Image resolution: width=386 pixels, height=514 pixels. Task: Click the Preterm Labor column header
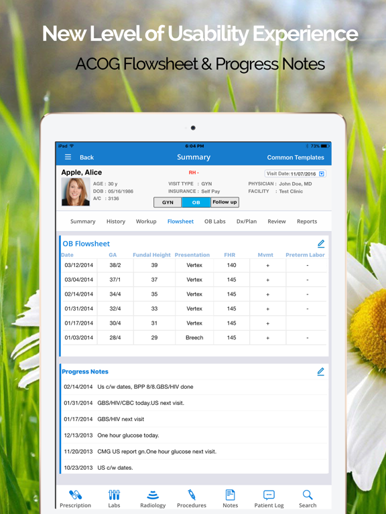[x=305, y=255]
